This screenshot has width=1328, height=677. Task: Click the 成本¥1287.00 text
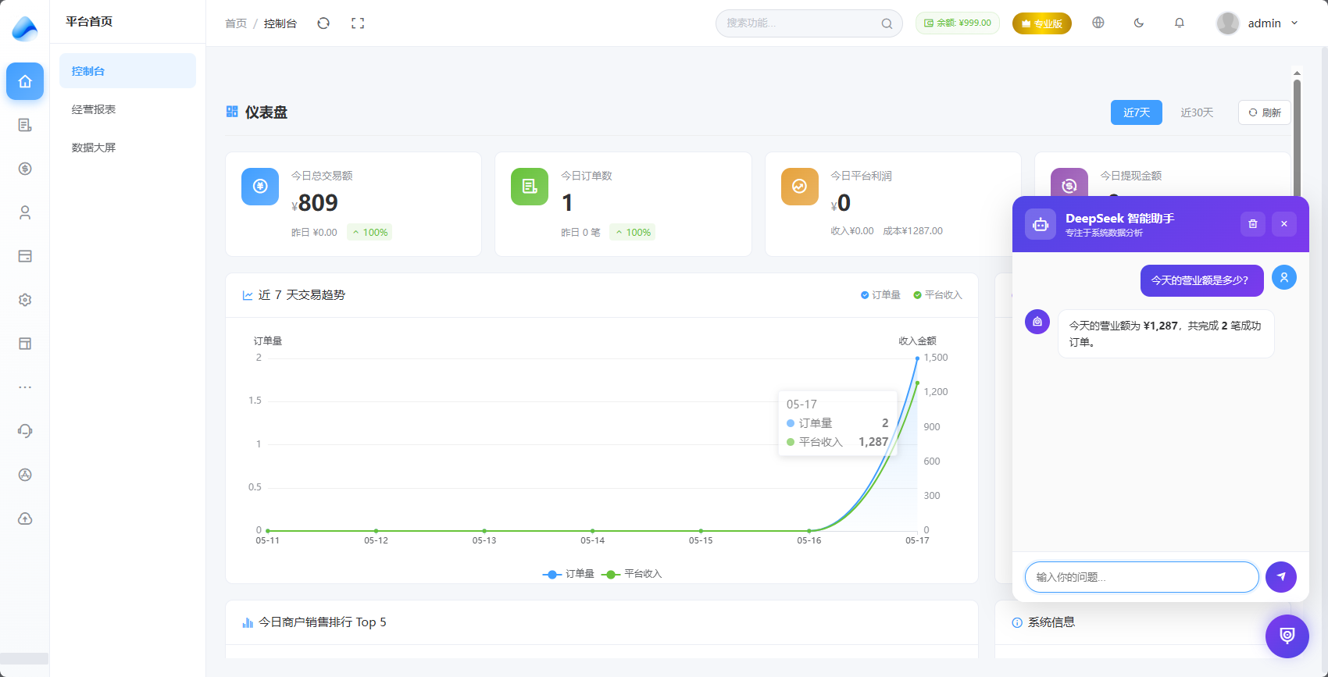913,231
